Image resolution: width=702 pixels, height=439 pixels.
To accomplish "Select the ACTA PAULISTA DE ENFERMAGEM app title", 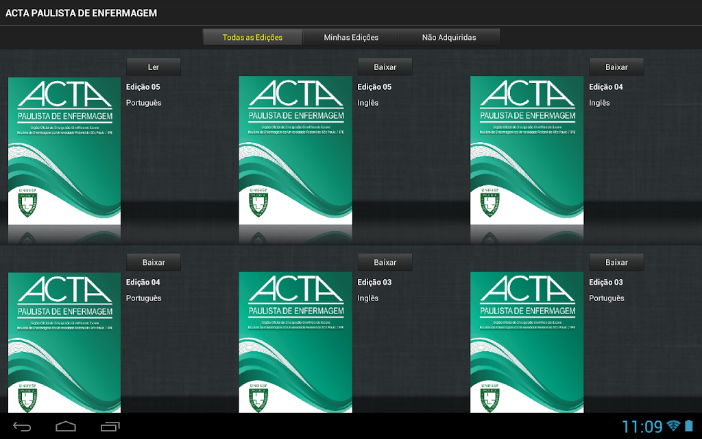I will pyautogui.click(x=81, y=13).
